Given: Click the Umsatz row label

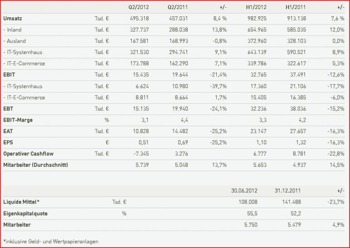Looking at the screenshot, I should click(x=13, y=19).
